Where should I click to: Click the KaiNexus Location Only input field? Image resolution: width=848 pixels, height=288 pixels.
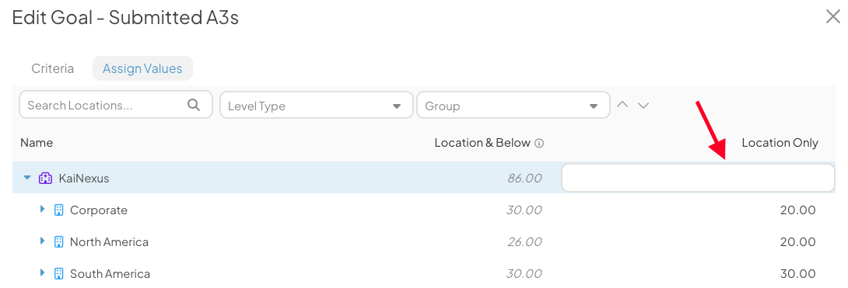[x=698, y=178]
